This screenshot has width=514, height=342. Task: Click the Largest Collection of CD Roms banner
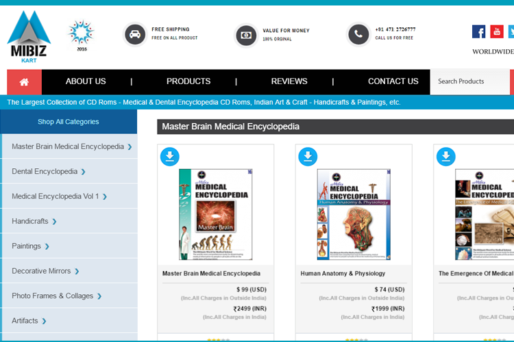pos(204,103)
